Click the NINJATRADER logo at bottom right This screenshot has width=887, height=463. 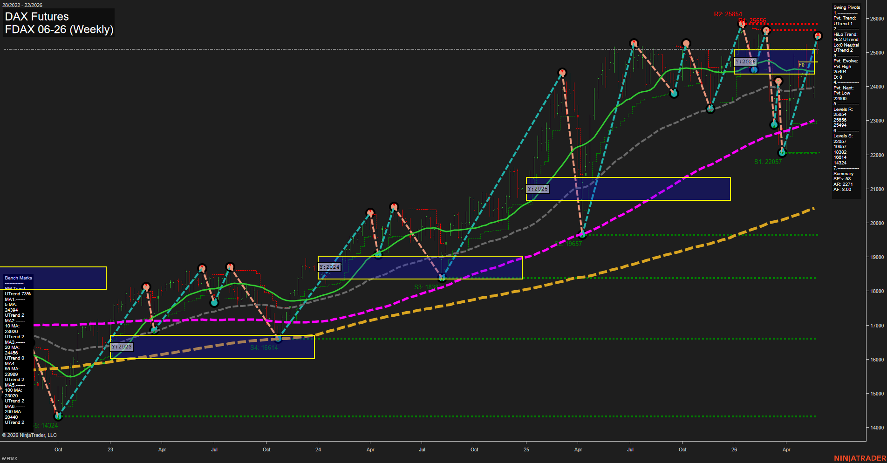[860, 458]
